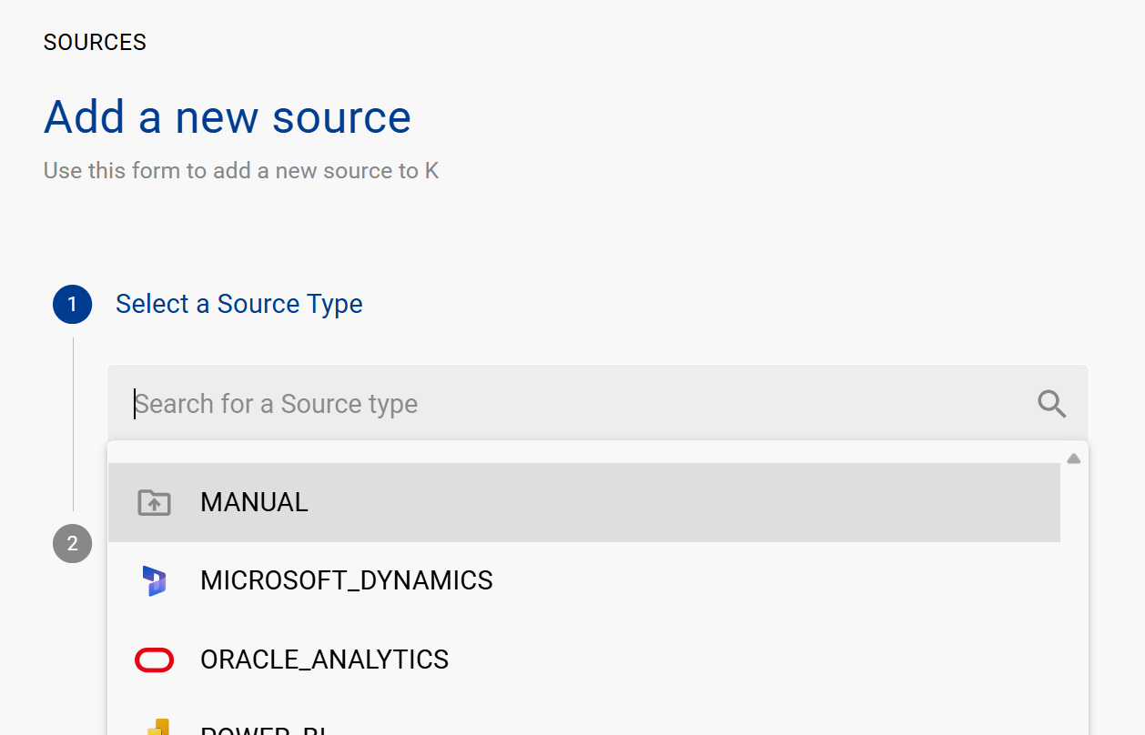Pick ORACLE_ANALYTICS from the dropdown
Image resolution: width=1145 pixels, height=735 pixels.
[x=324, y=659]
